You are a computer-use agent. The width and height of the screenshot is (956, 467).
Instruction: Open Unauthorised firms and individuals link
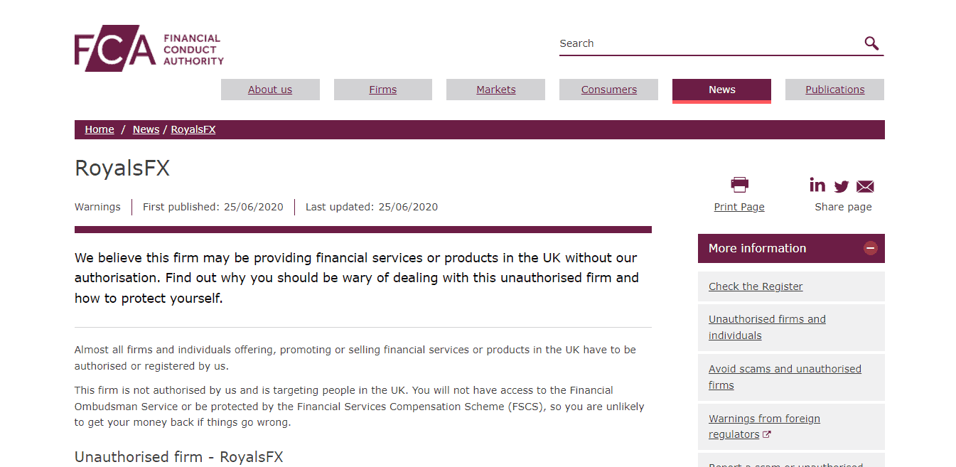[x=767, y=327]
